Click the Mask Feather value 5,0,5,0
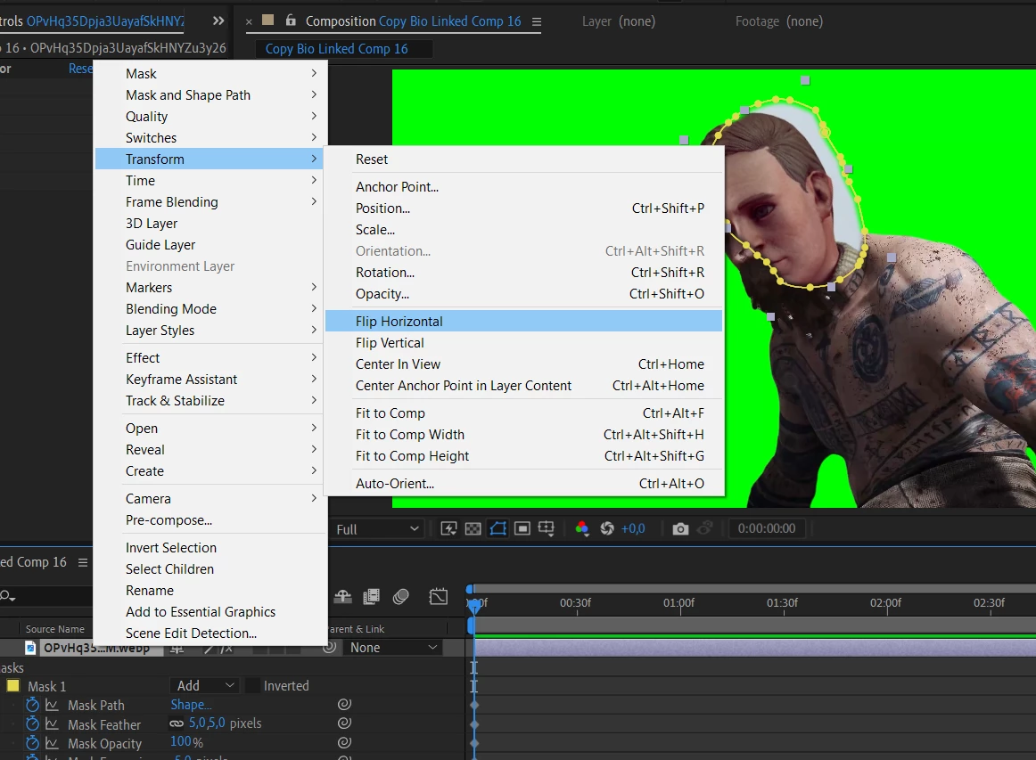The width and height of the screenshot is (1036, 760). [207, 723]
